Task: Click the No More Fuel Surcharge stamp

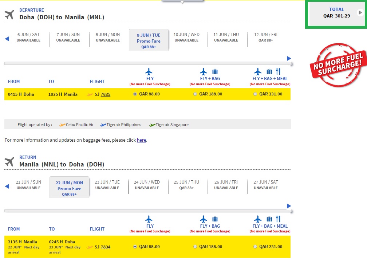Action: click(338, 65)
